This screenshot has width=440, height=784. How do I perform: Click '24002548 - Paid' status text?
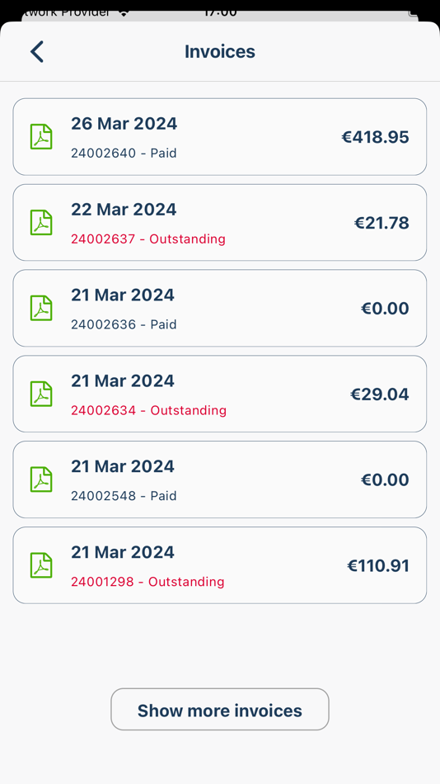pos(124,496)
